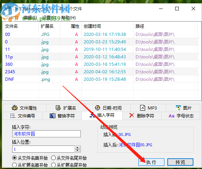
Task: Click the 执行 button
Action: [x=151, y=162]
